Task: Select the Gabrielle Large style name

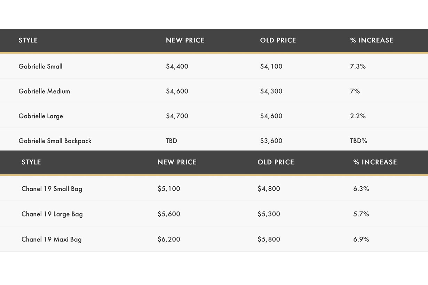Action: (41, 116)
